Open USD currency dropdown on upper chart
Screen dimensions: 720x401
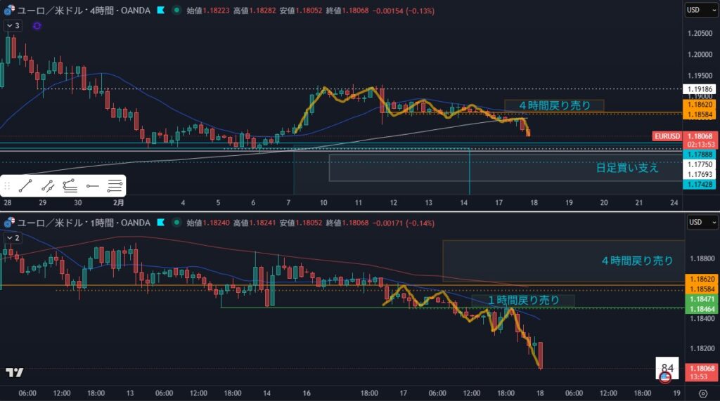[701, 11]
